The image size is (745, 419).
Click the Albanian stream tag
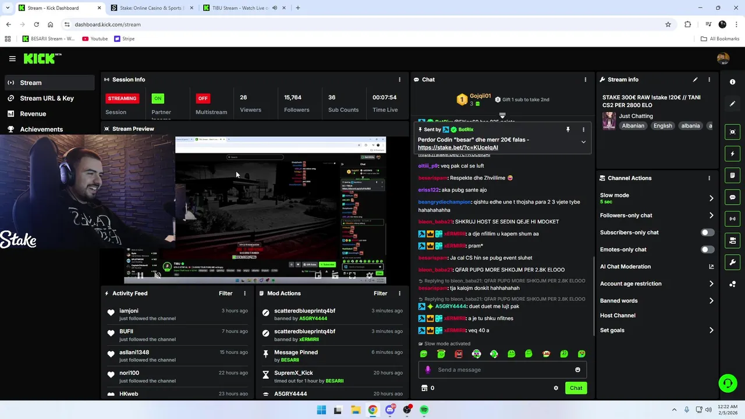tap(633, 126)
